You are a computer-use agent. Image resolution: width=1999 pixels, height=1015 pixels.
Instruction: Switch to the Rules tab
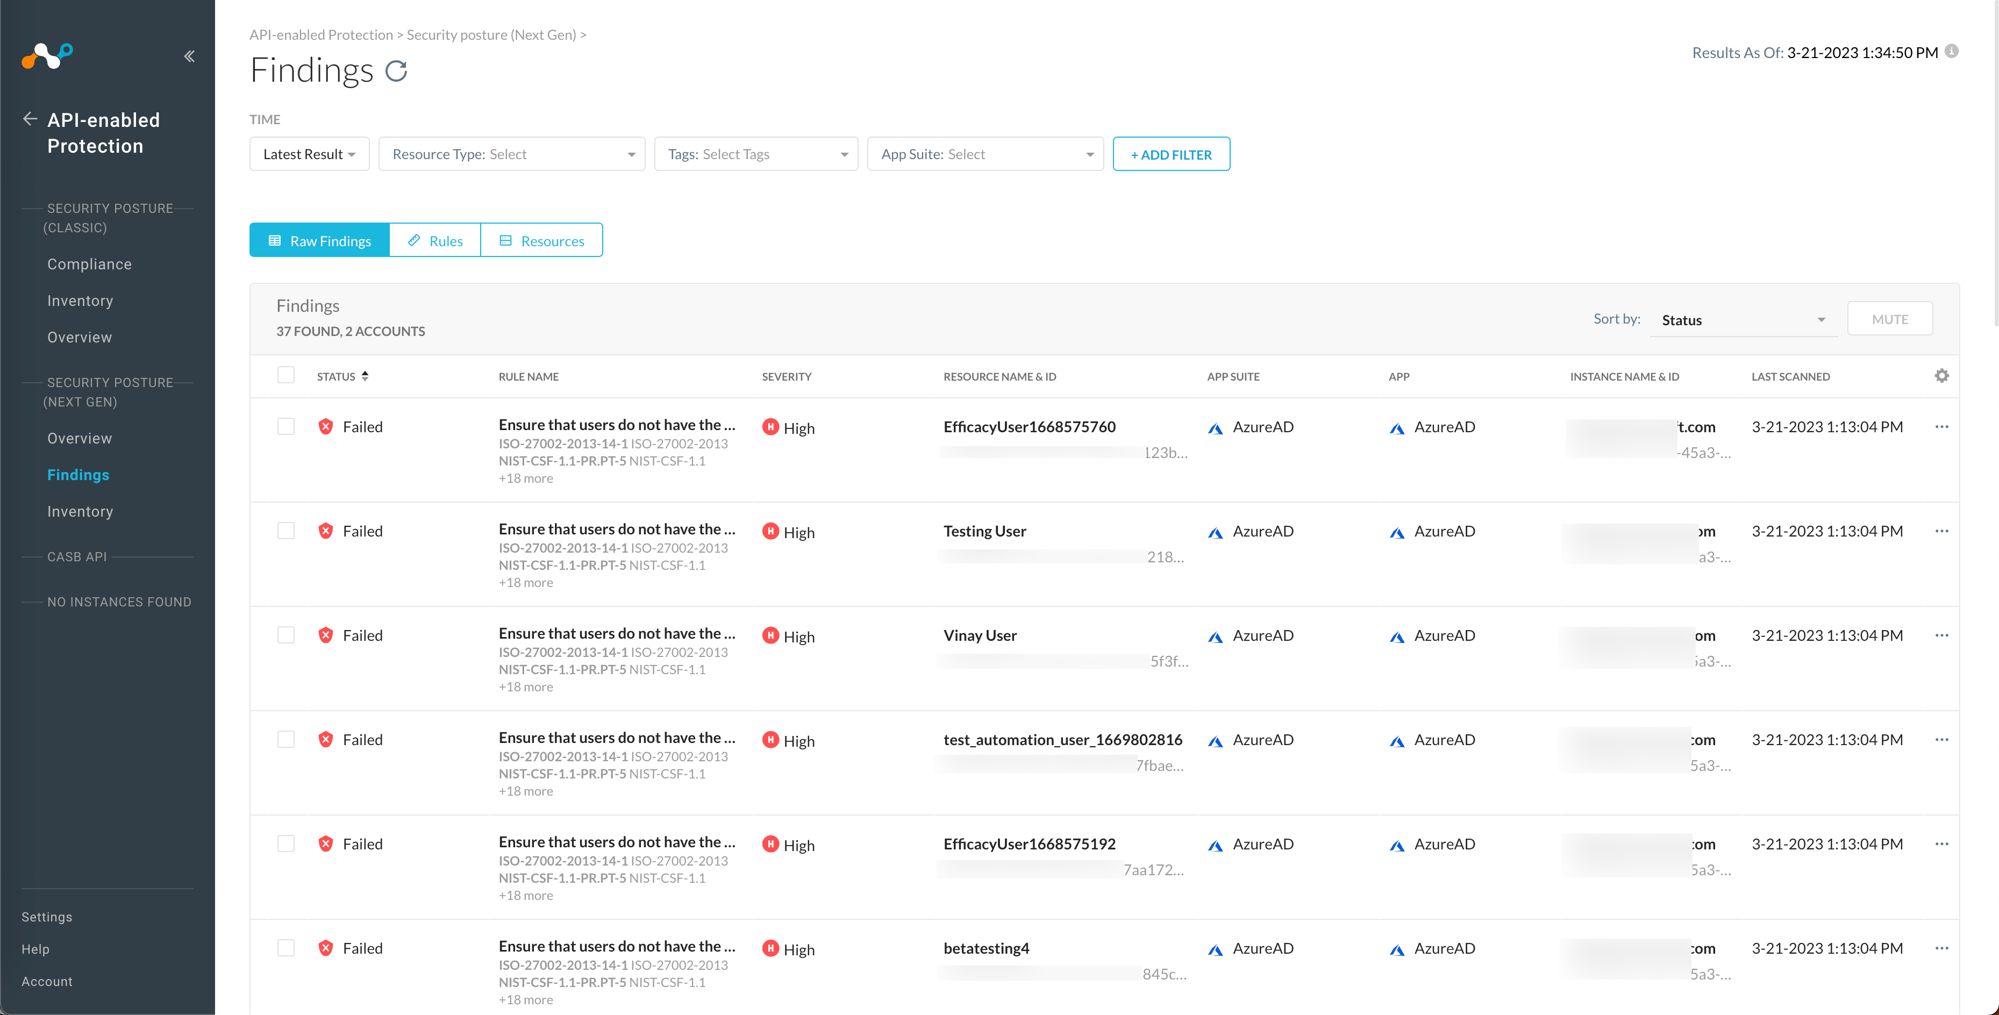(436, 240)
